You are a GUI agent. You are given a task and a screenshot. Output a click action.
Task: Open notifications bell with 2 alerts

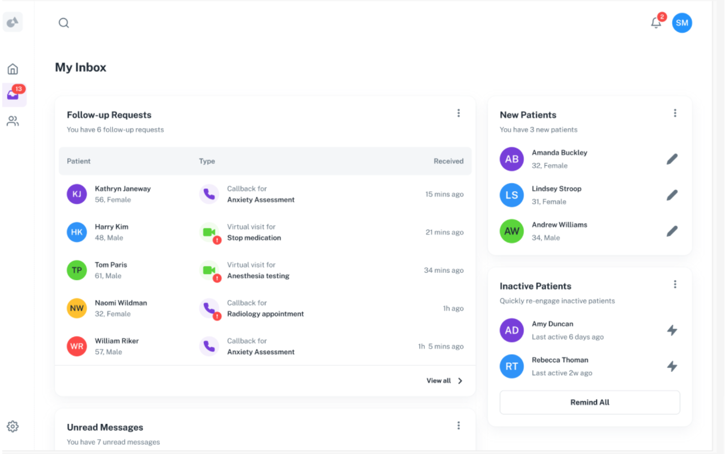pyautogui.click(x=656, y=23)
